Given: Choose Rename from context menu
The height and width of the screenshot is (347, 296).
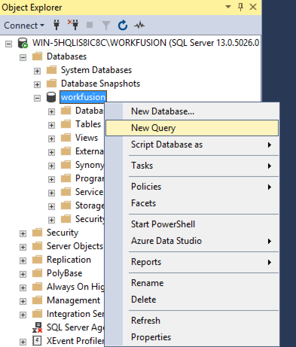Looking at the screenshot, I should pos(192,283).
